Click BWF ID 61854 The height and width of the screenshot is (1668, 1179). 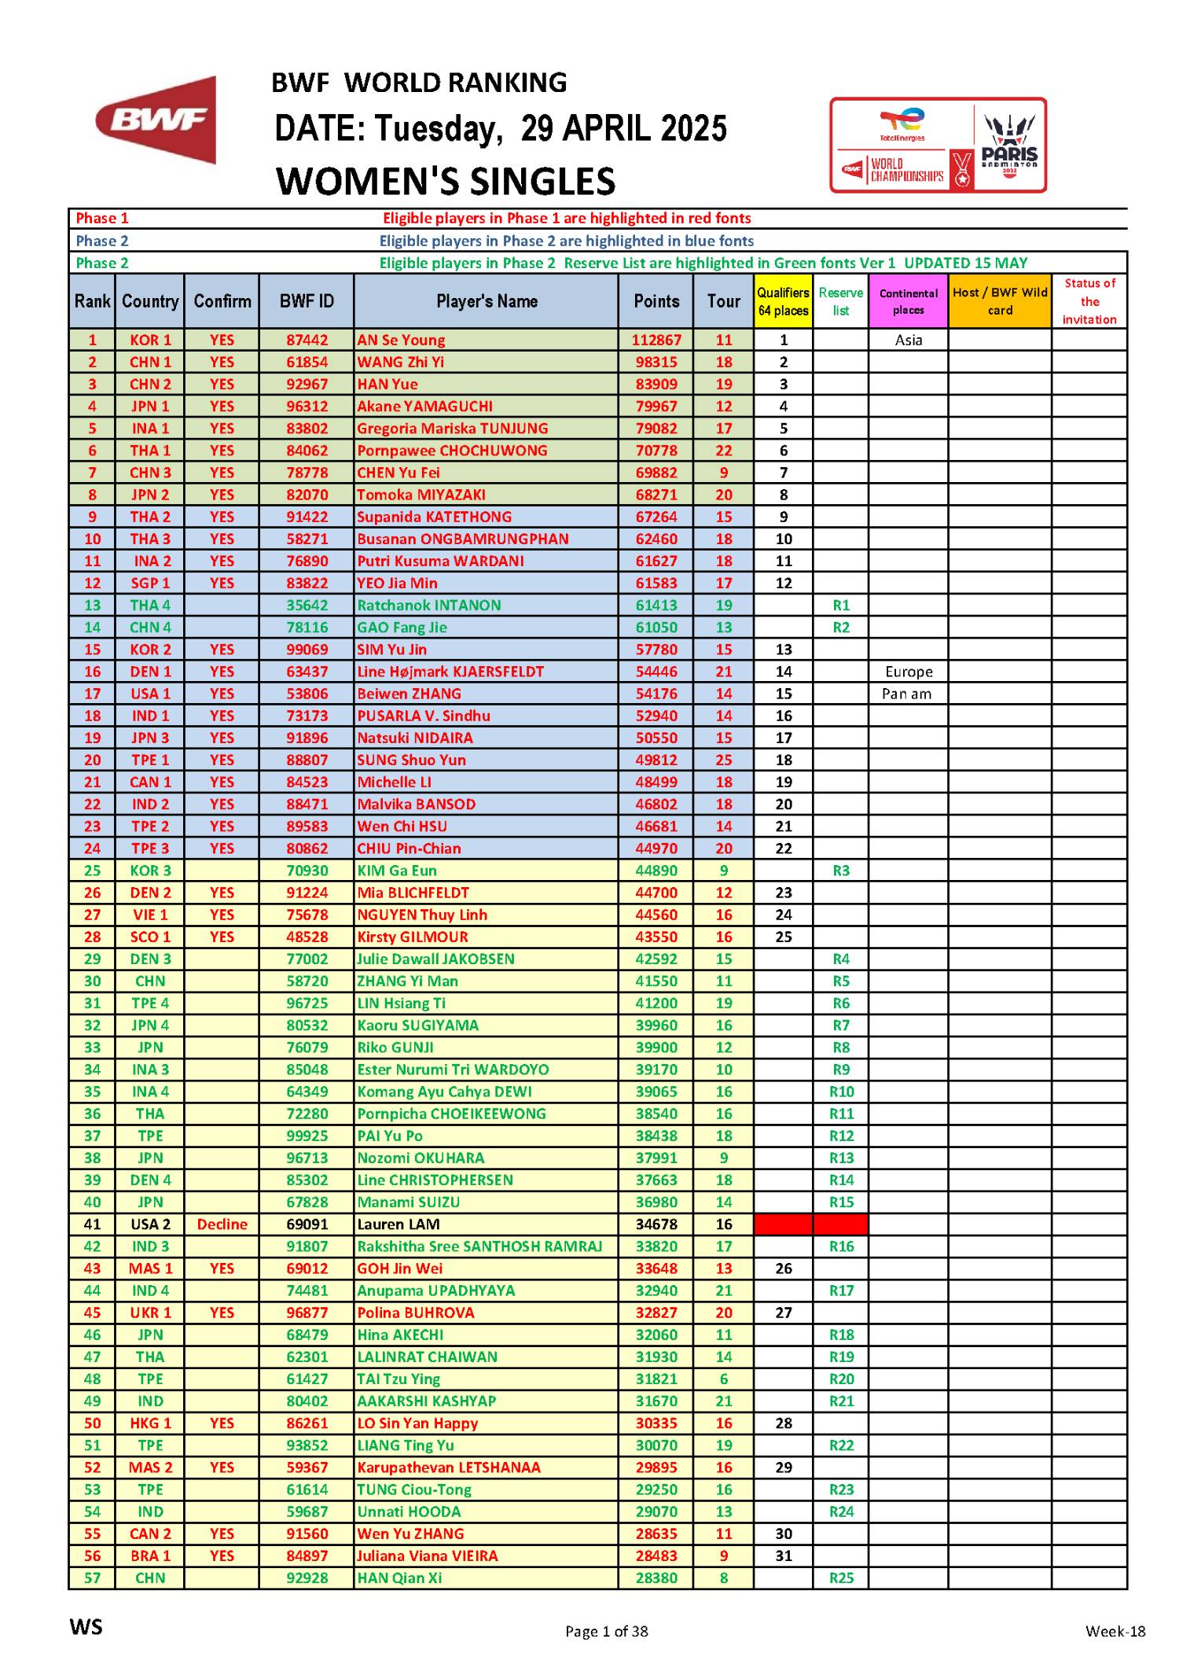tap(307, 362)
